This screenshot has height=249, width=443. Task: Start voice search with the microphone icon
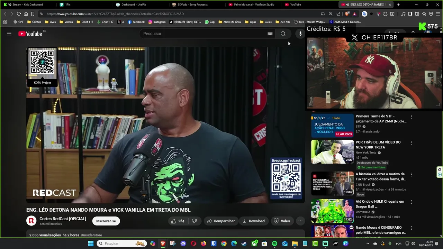click(300, 34)
